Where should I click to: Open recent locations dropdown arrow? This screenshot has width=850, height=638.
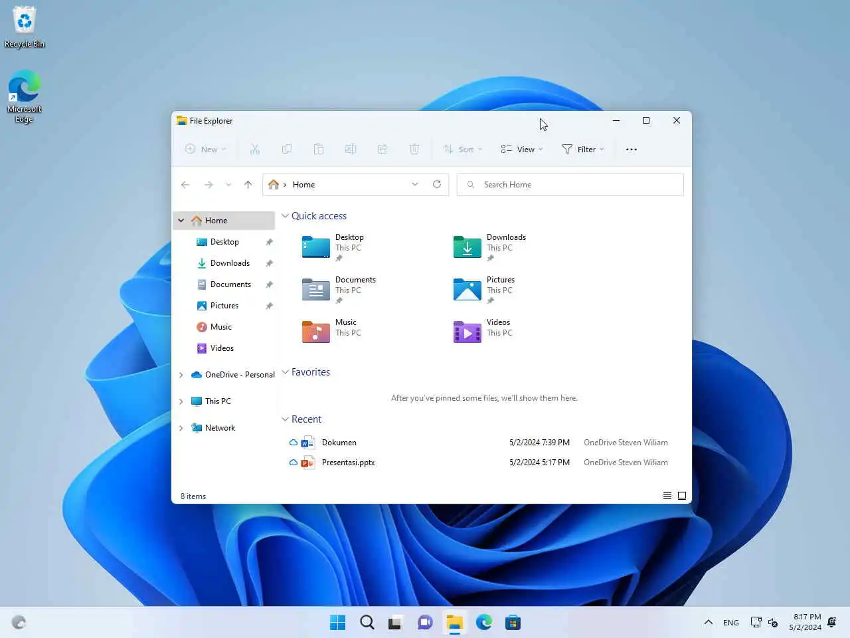tap(228, 185)
